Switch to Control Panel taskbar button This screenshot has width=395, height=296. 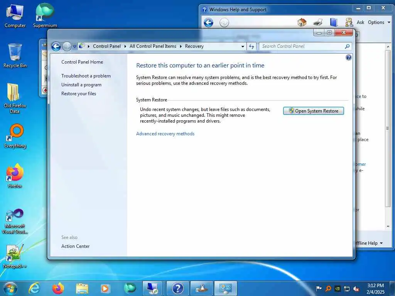225,288
